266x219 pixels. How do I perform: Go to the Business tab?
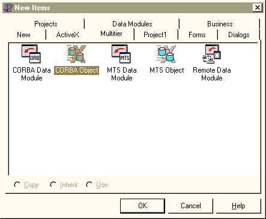220,24
